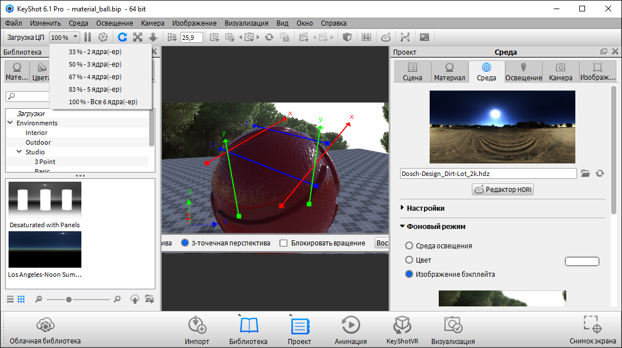The image size is (622, 348).
Task: Click the white background color swatch
Action: tap(582, 261)
